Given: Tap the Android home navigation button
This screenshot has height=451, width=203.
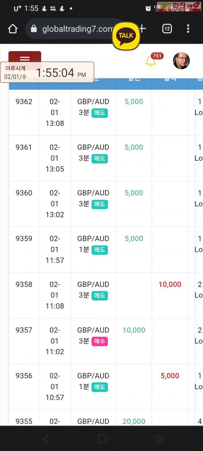Looking at the screenshot, I should click(x=102, y=439).
